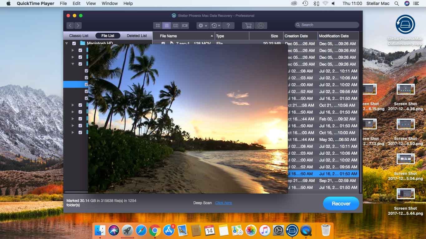
Task: Sort by the Type column header
Action: tap(232, 36)
